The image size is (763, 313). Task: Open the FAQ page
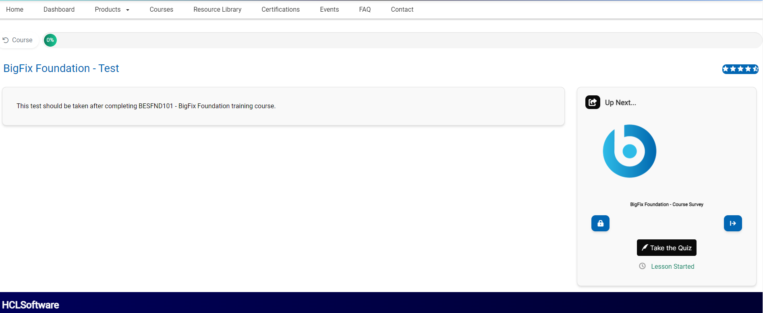[x=365, y=9]
